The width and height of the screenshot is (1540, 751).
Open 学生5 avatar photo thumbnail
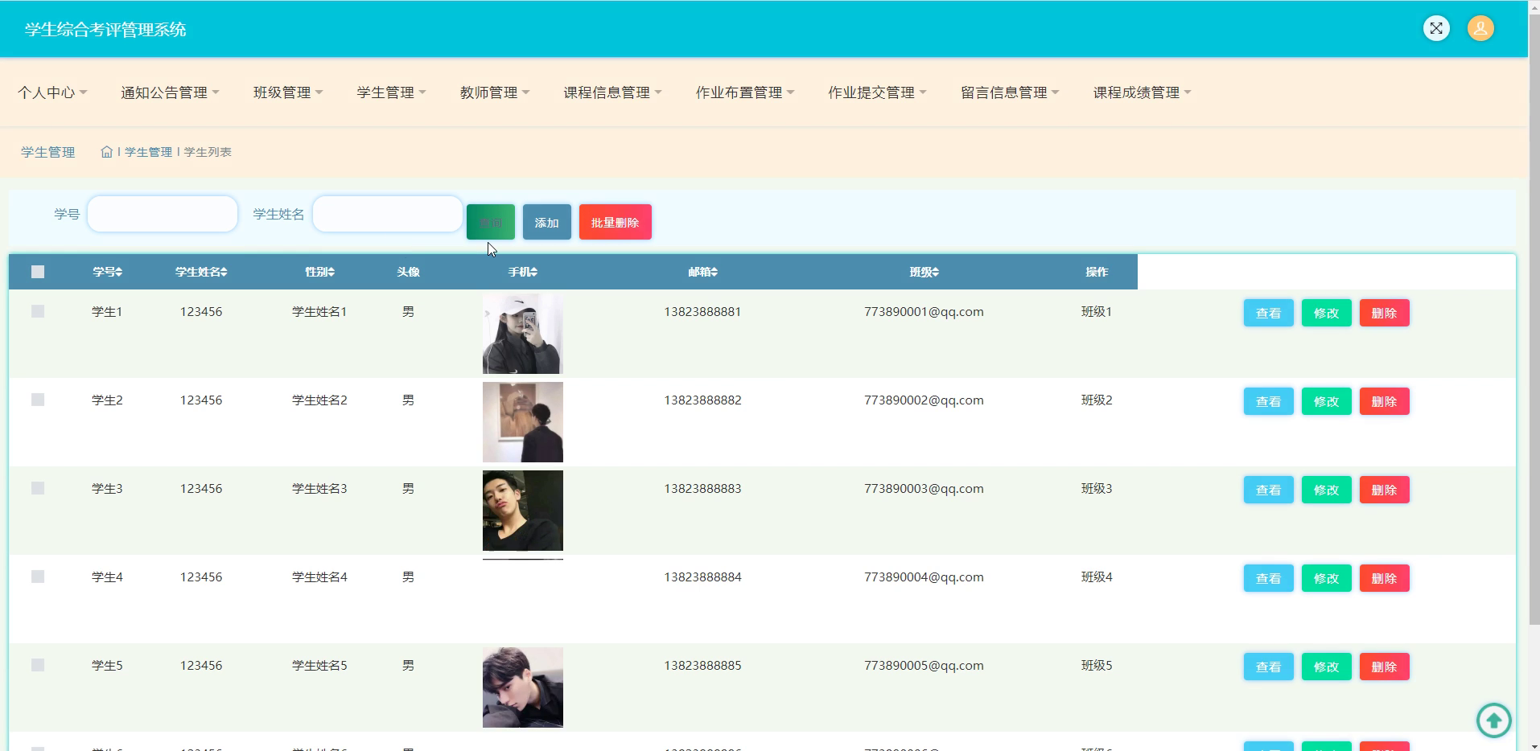point(523,687)
